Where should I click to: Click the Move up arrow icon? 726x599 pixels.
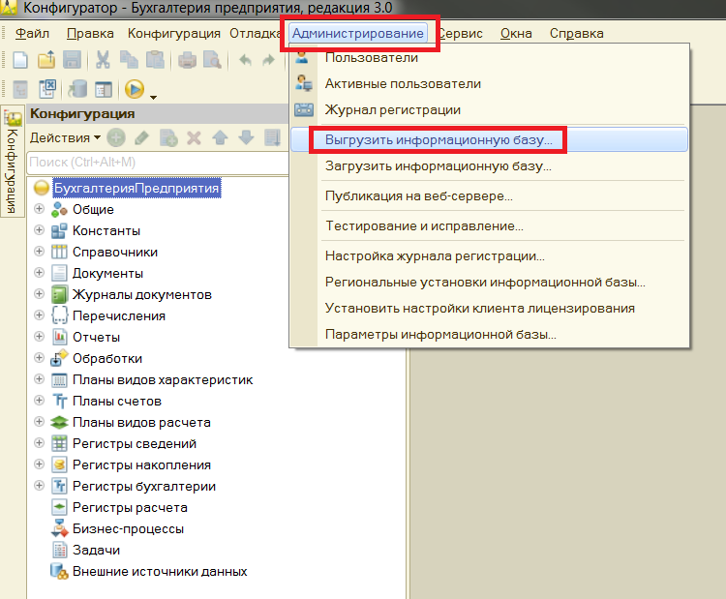coord(219,138)
